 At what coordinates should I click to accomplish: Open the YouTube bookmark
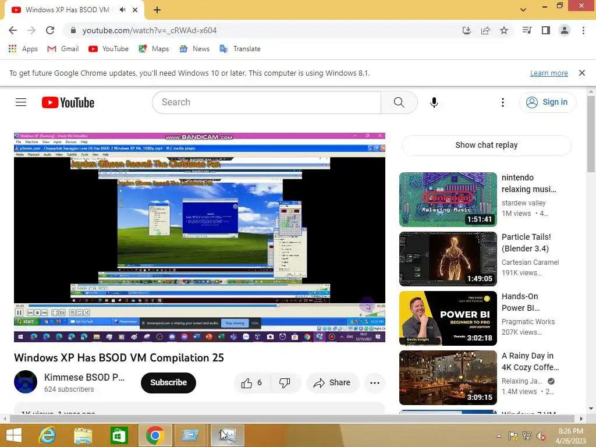tap(108, 49)
